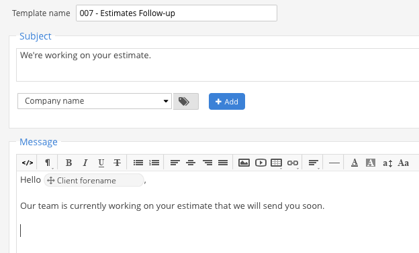
Task: Underline the selected text
Action: (x=101, y=163)
